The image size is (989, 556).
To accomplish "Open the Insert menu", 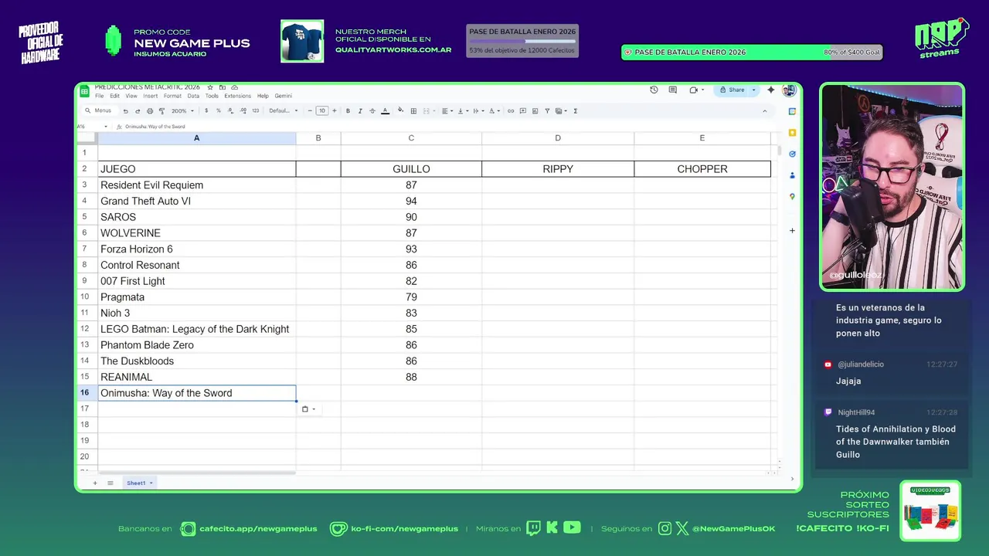I will 150,96.
